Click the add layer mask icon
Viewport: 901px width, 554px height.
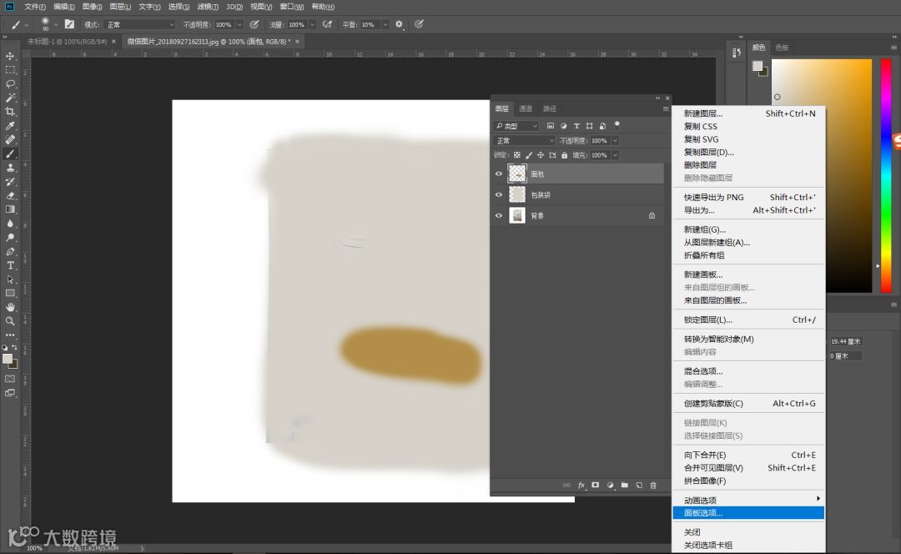tap(596, 485)
